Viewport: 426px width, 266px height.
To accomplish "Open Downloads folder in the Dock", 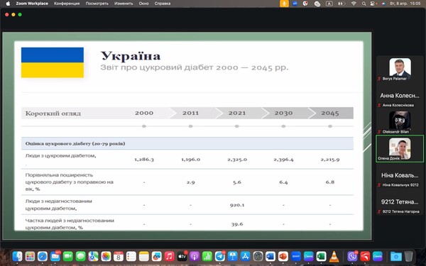I will pos(396,256).
